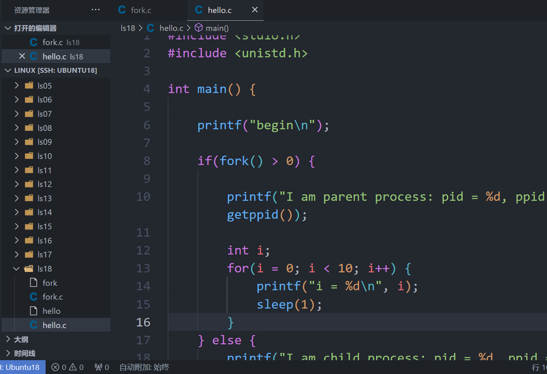Expand the ls07 folder
Image resolution: width=547 pixels, height=374 pixels.
17,114
